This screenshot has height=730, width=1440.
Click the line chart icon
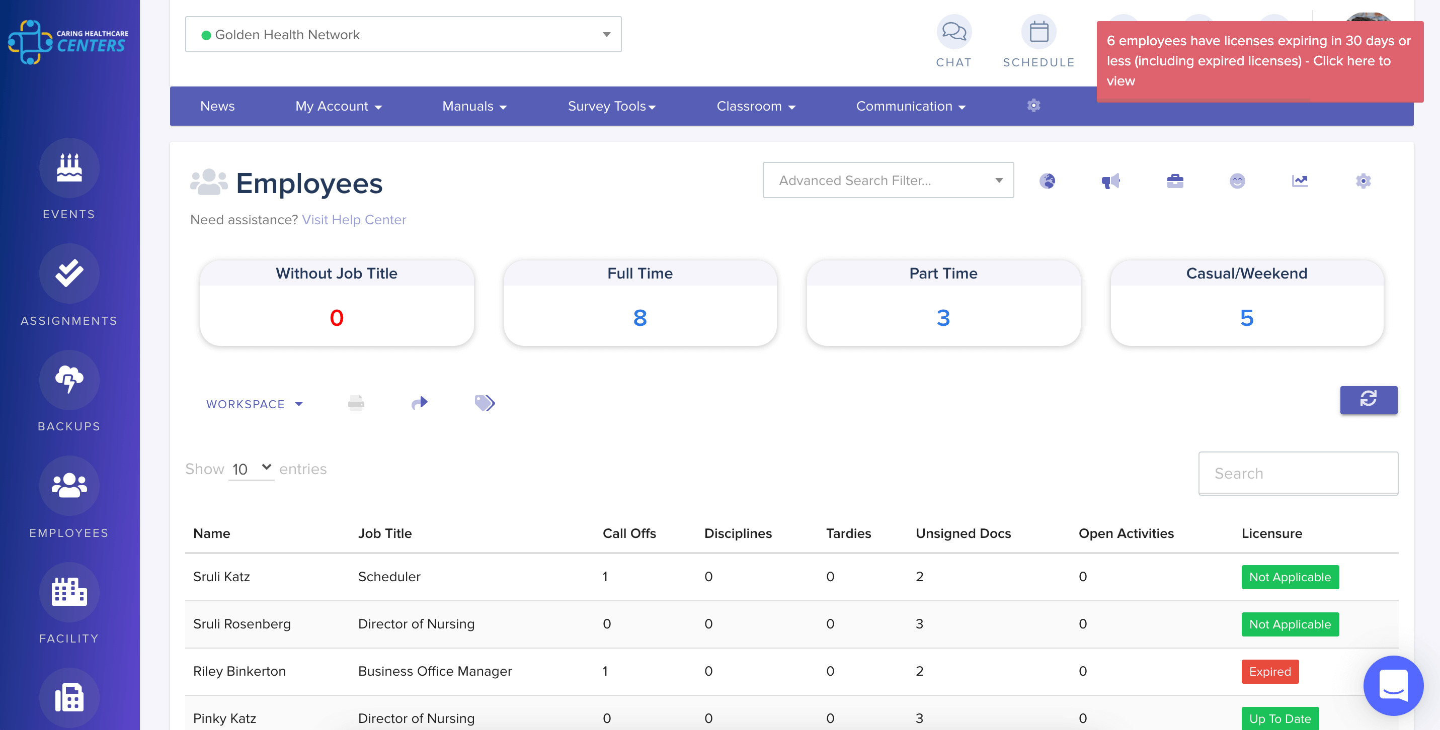coord(1300,181)
